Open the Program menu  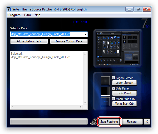(x=14, y=15)
